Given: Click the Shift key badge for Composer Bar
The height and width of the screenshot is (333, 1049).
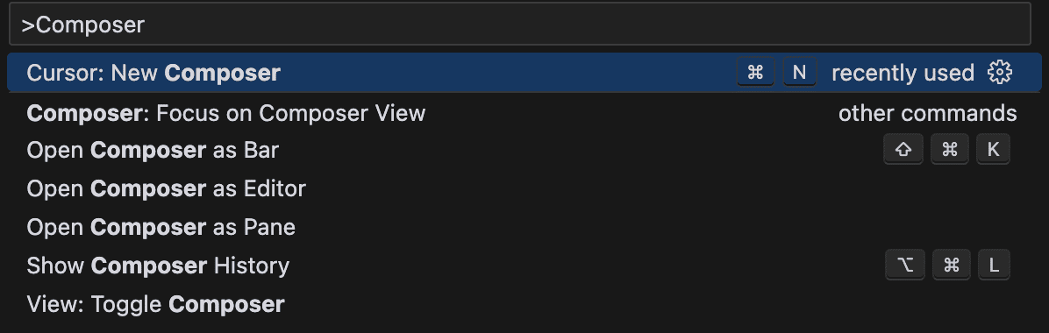Looking at the screenshot, I should coord(903,150).
